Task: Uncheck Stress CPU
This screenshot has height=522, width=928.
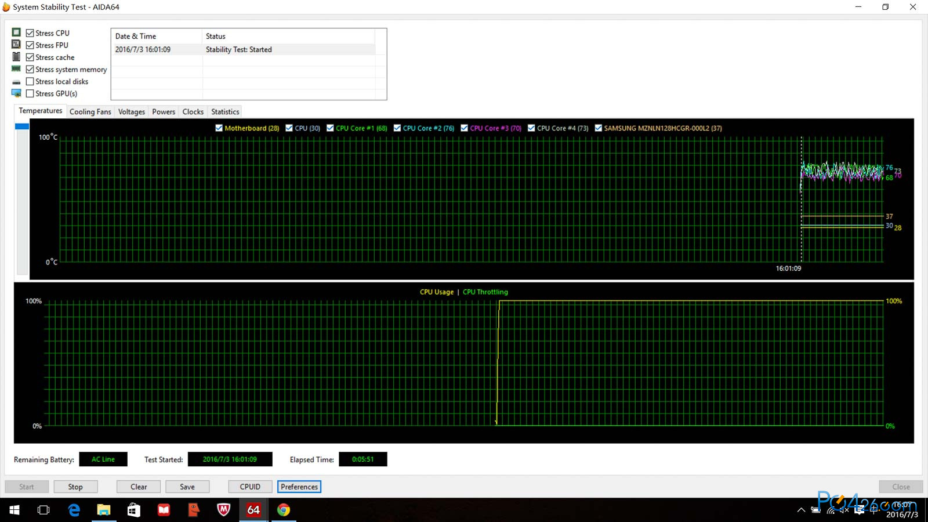Action: click(x=30, y=33)
